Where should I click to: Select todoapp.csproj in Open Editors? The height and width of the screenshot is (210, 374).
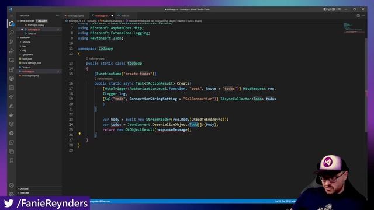(36, 25)
